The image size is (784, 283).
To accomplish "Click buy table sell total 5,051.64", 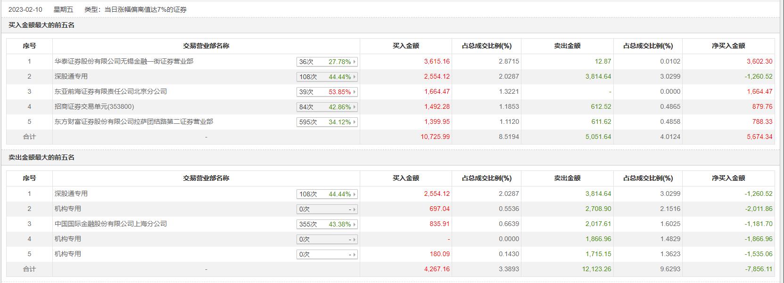I will 598,137.
